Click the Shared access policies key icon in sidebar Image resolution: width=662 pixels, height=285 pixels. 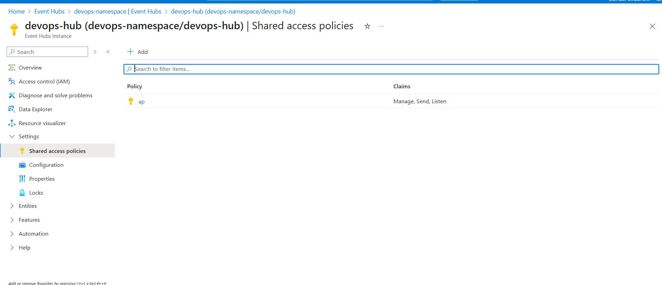click(x=22, y=151)
